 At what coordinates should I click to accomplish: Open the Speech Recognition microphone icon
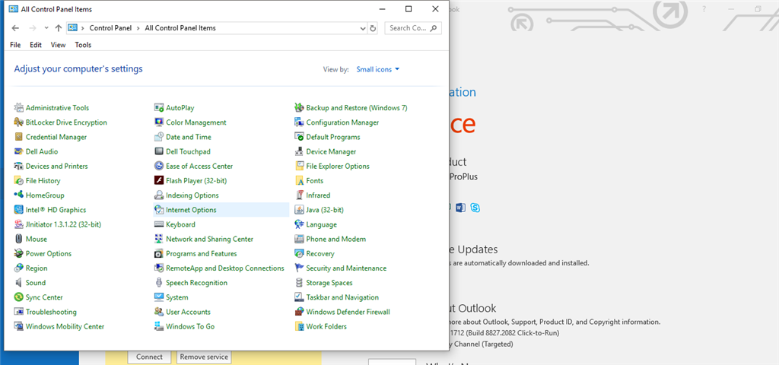point(159,283)
